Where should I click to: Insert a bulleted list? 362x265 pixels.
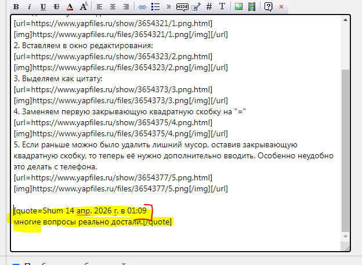(x=155, y=7)
